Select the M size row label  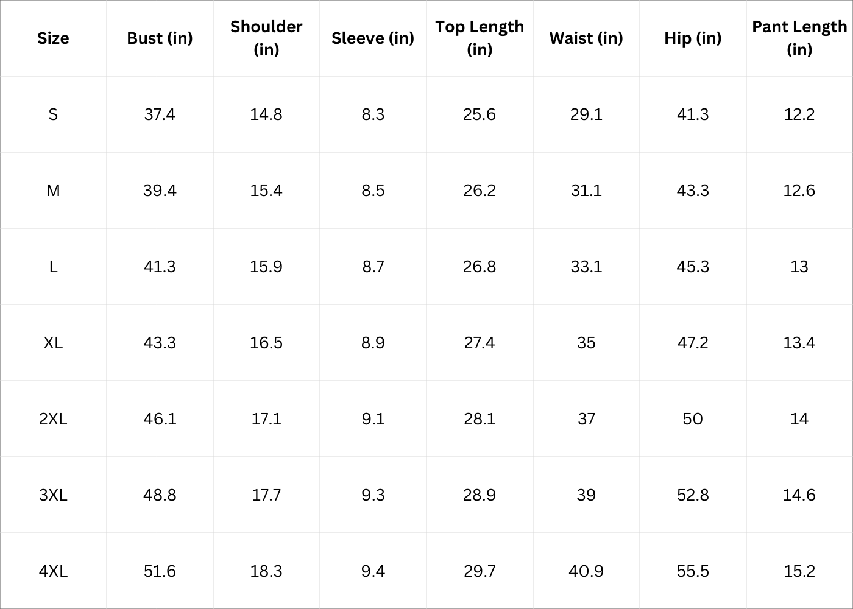pos(53,191)
